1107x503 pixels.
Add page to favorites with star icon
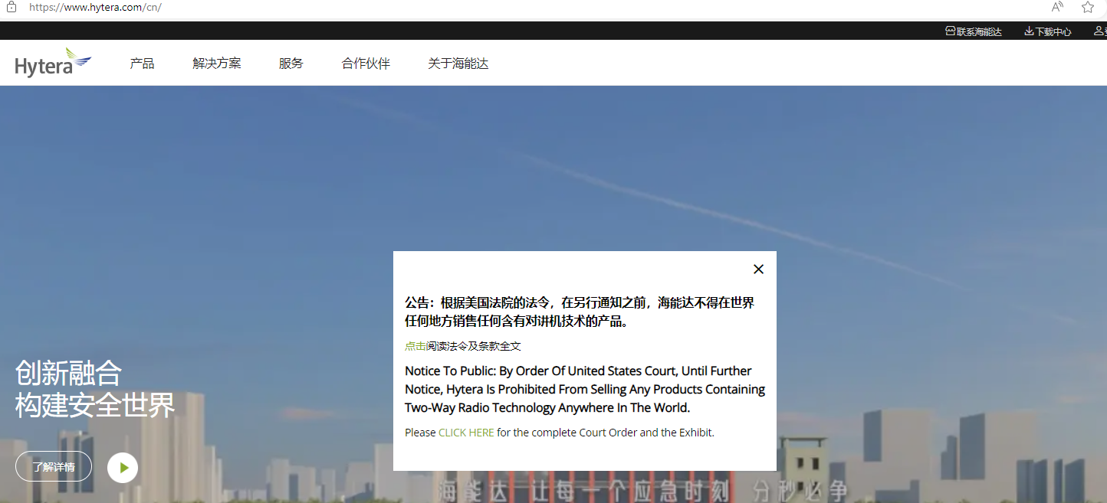[1088, 7]
